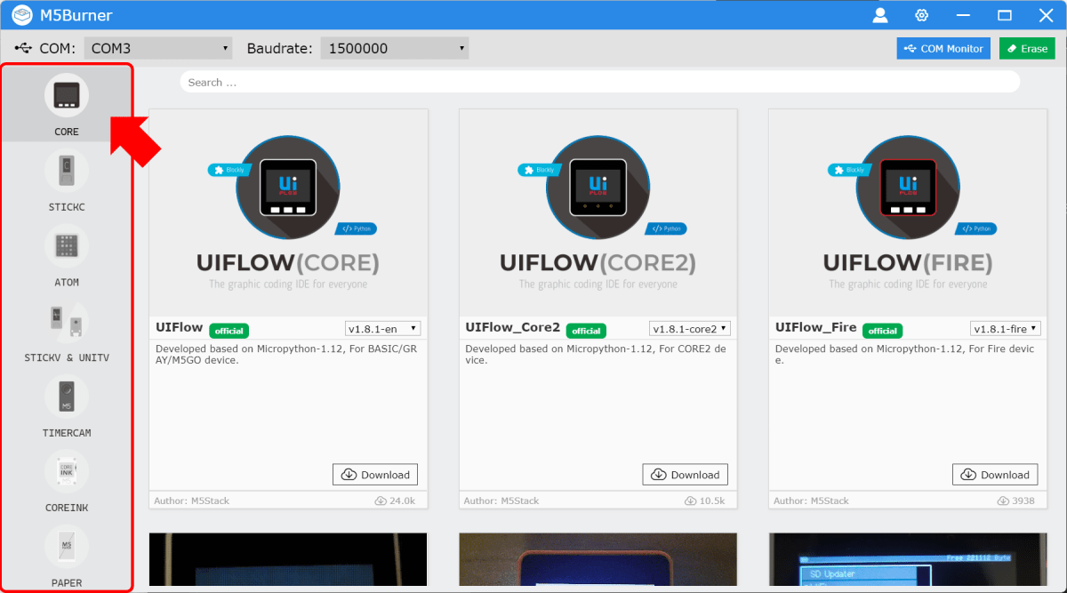1067x593 pixels.
Task: Download the UIFlow firmware
Action: coord(375,475)
